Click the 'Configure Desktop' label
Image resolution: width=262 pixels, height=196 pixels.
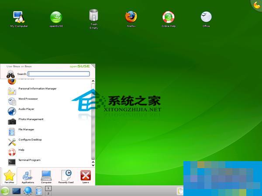click(x=30, y=139)
